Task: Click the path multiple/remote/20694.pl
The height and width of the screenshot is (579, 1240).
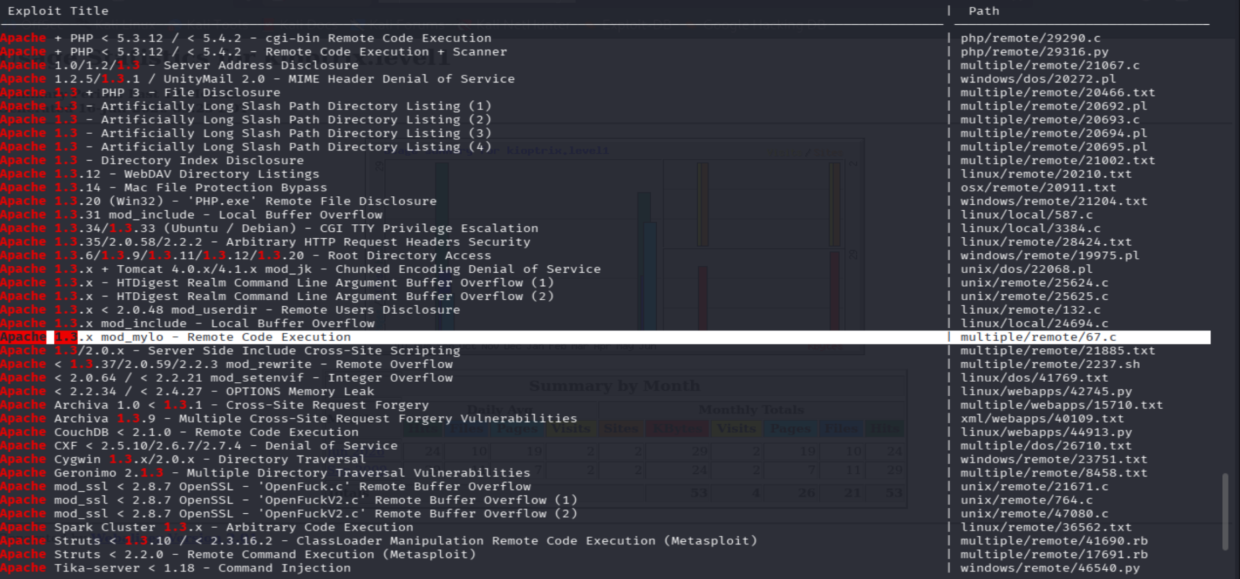Action: coord(1054,133)
